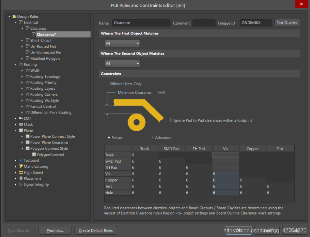
Task: Click the Routing Layers icon
Action: 28,88
